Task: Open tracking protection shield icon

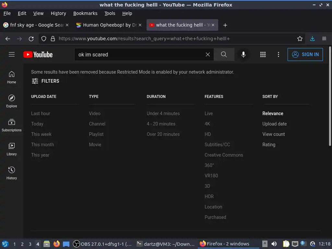Action: click(44, 39)
